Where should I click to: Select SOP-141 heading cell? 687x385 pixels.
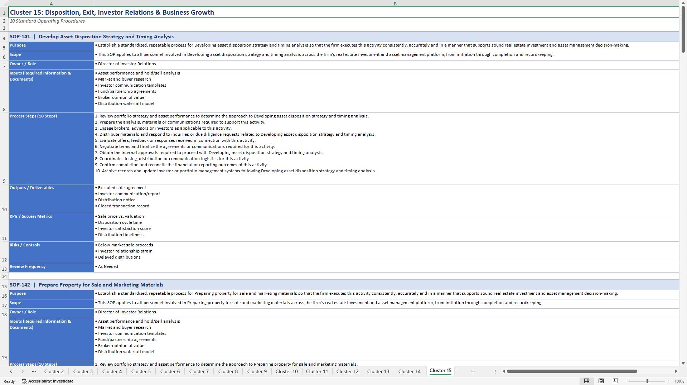344,37
